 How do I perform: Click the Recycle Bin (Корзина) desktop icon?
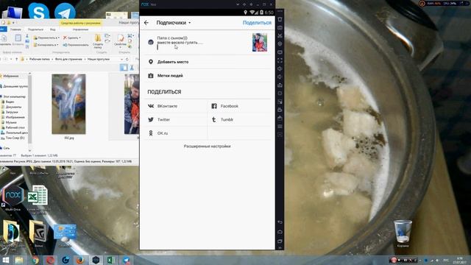click(x=403, y=231)
